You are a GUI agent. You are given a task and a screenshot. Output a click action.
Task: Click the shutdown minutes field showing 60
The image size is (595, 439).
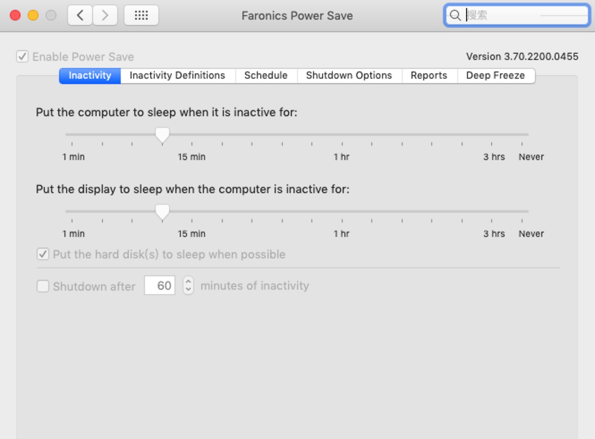tap(160, 285)
